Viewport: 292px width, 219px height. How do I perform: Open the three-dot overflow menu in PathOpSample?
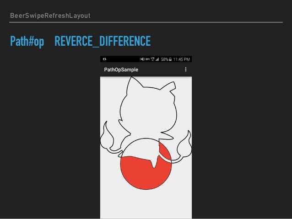pyautogui.click(x=186, y=69)
